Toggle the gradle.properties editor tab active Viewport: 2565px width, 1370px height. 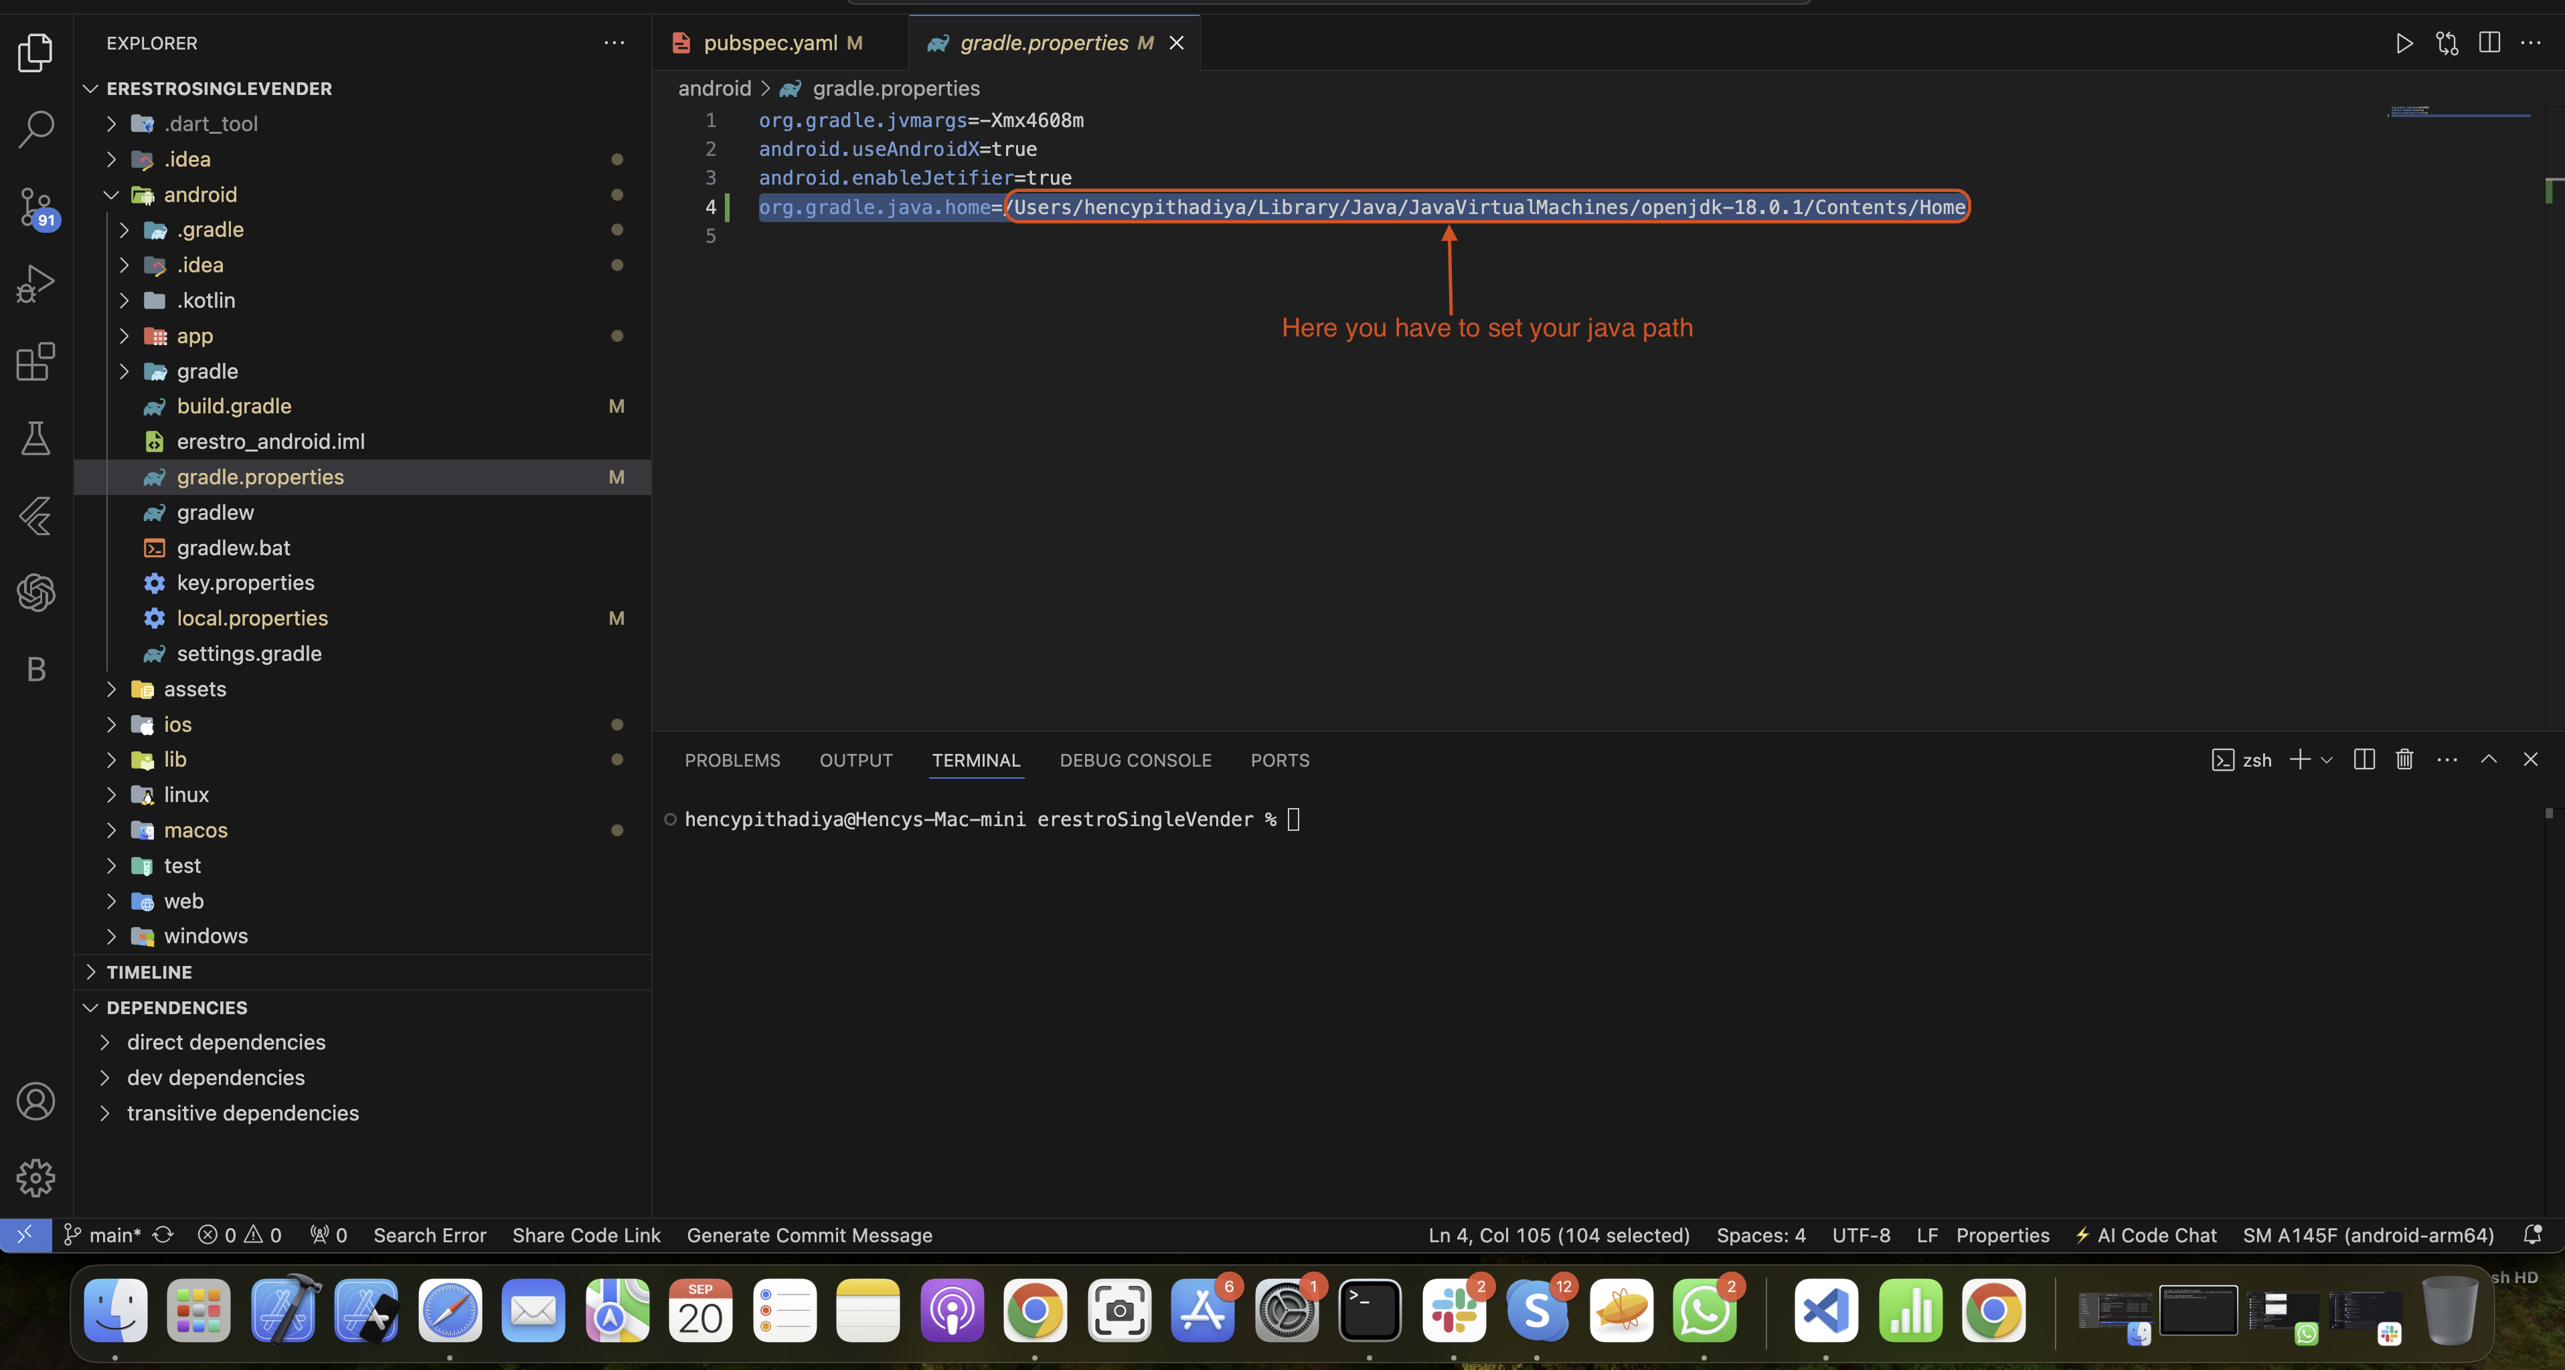pyautogui.click(x=1042, y=41)
